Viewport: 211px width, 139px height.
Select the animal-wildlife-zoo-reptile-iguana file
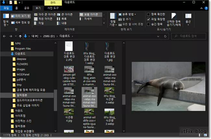coord(89,119)
